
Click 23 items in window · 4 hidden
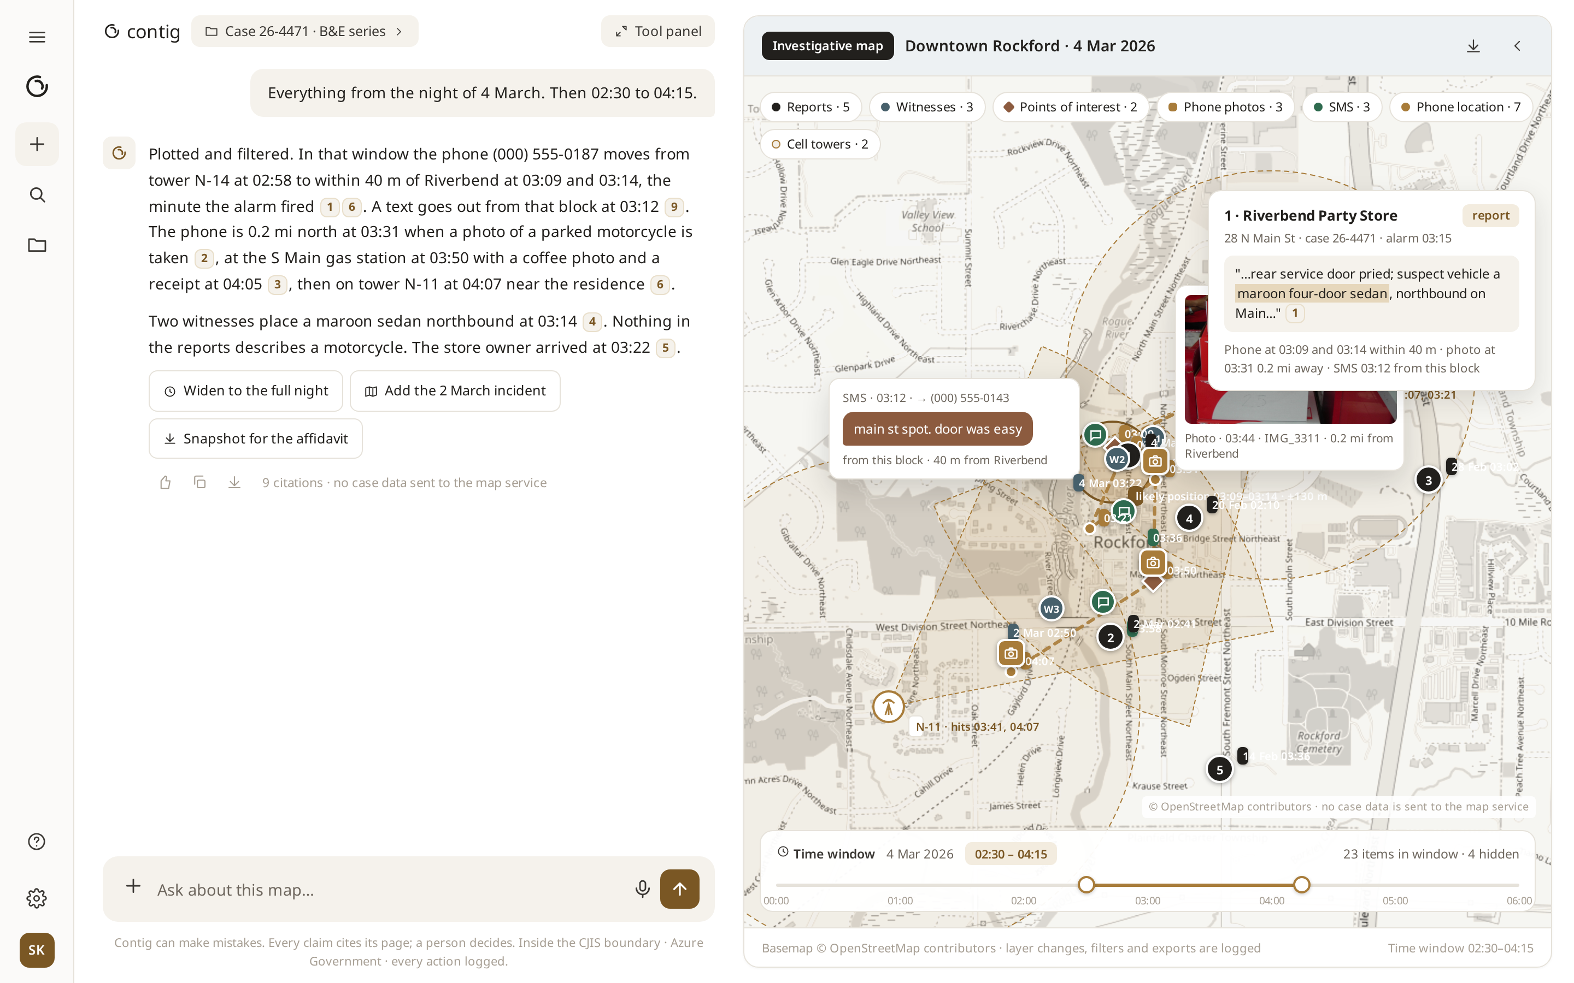coord(1431,854)
